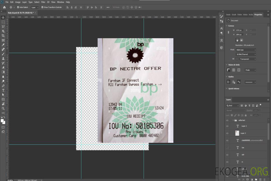This screenshot has height=181, width=271.
Task: Uncheck the Auto-Select checkbox
Action: (x=18, y=7)
